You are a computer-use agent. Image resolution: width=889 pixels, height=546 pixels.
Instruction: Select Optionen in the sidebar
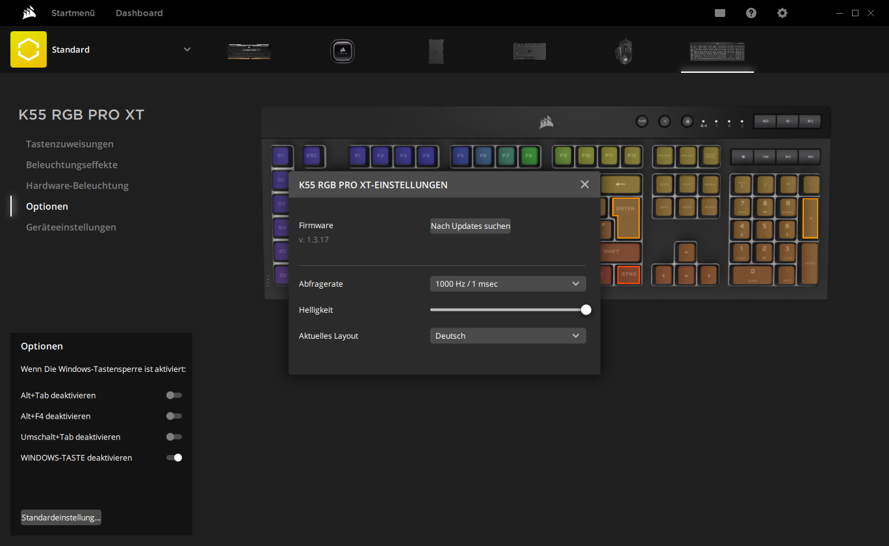pyautogui.click(x=47, y=206)
